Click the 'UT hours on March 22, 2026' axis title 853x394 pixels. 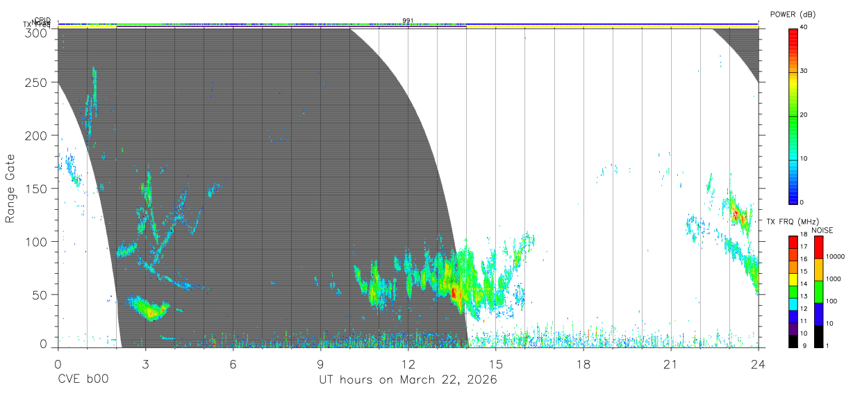[408, 380]
